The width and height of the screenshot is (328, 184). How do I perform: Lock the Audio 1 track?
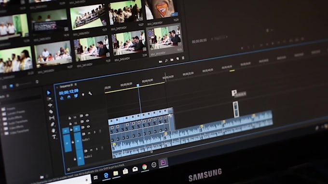(x=72, y=142)
